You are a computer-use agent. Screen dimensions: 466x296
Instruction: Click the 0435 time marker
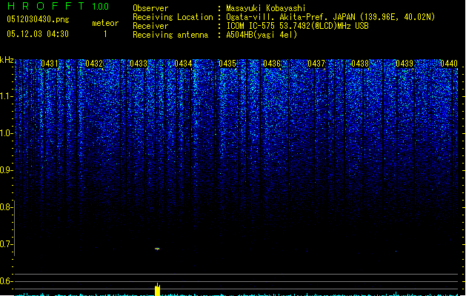[x=227, y=64]
